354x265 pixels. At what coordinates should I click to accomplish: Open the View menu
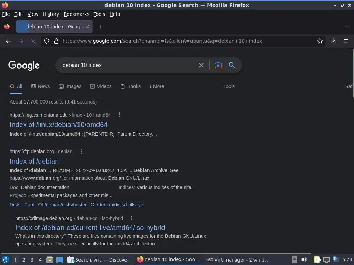pyautogui.click(x=33, y=14)
